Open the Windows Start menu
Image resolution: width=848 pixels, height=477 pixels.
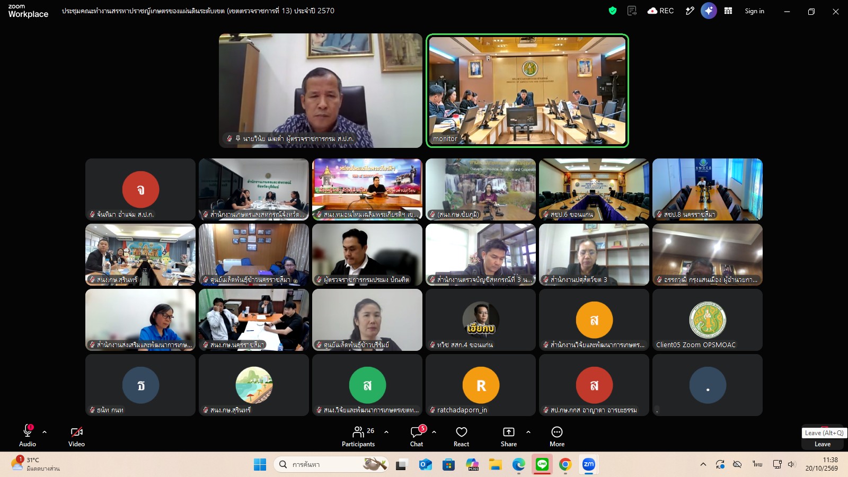(260, 465)
